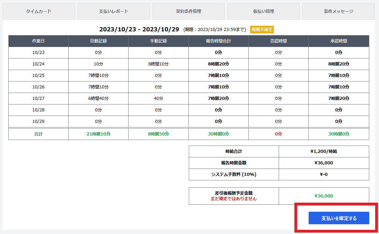Screen dimensions: 379x234
Task: Go to the 仮払い管理 tab
Action: [263, 11]
